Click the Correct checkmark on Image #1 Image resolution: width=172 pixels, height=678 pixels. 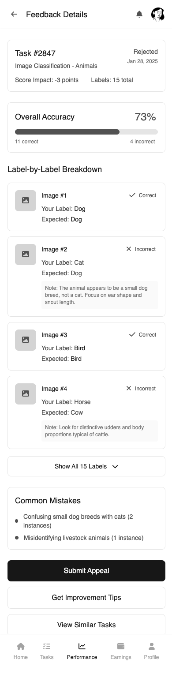pyautogui.click(x=132, y=195)
